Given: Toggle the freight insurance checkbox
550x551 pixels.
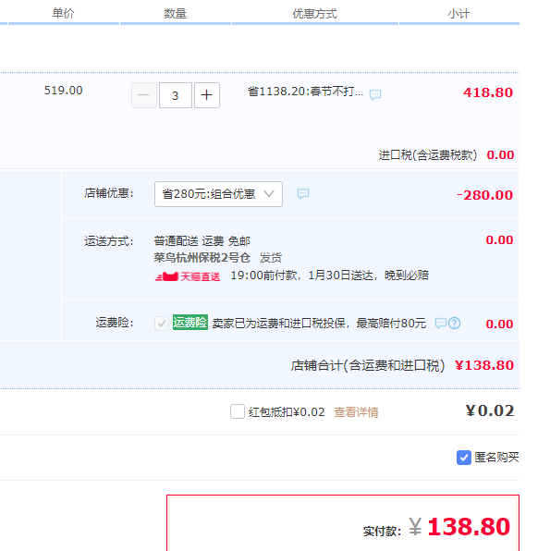Looking at the screenshot, I should tap(162, 323).
